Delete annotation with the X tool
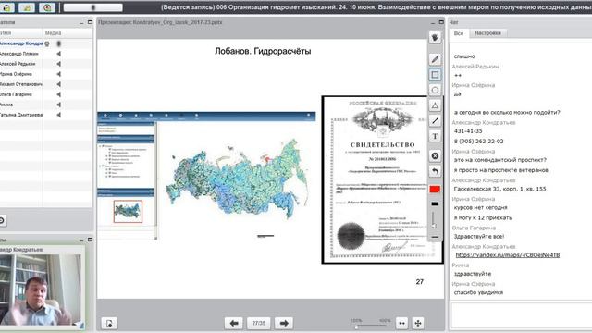 pos(435,156)
